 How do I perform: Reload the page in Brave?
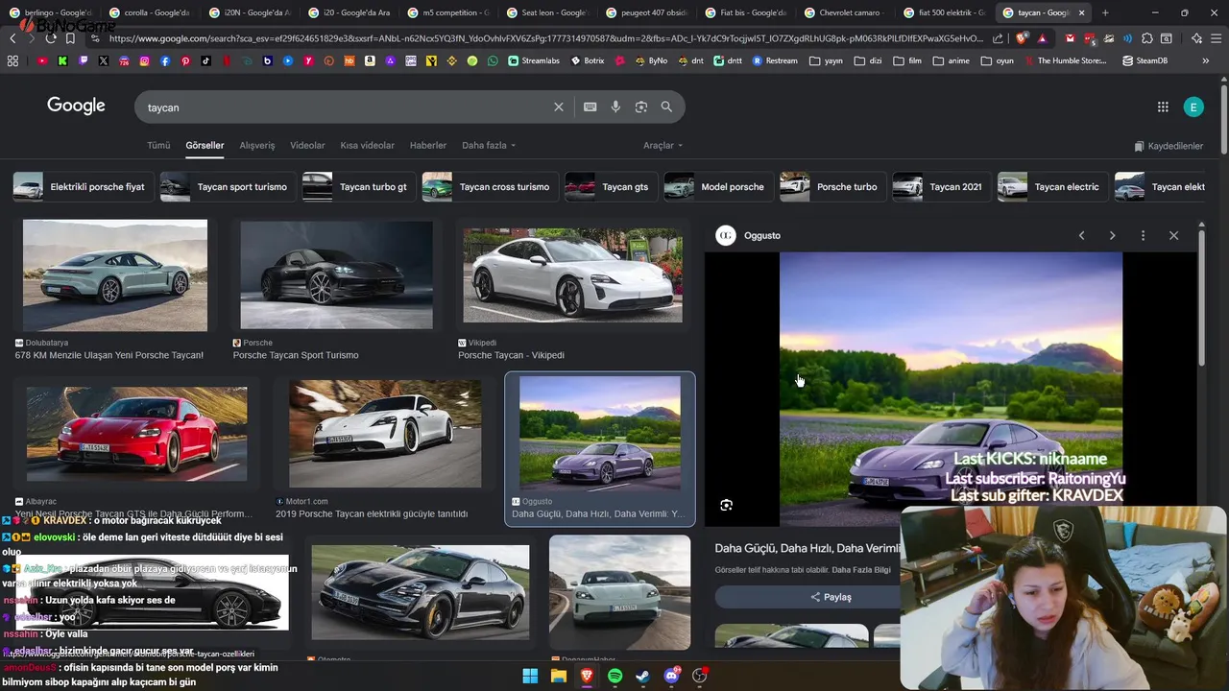point(50,38)
